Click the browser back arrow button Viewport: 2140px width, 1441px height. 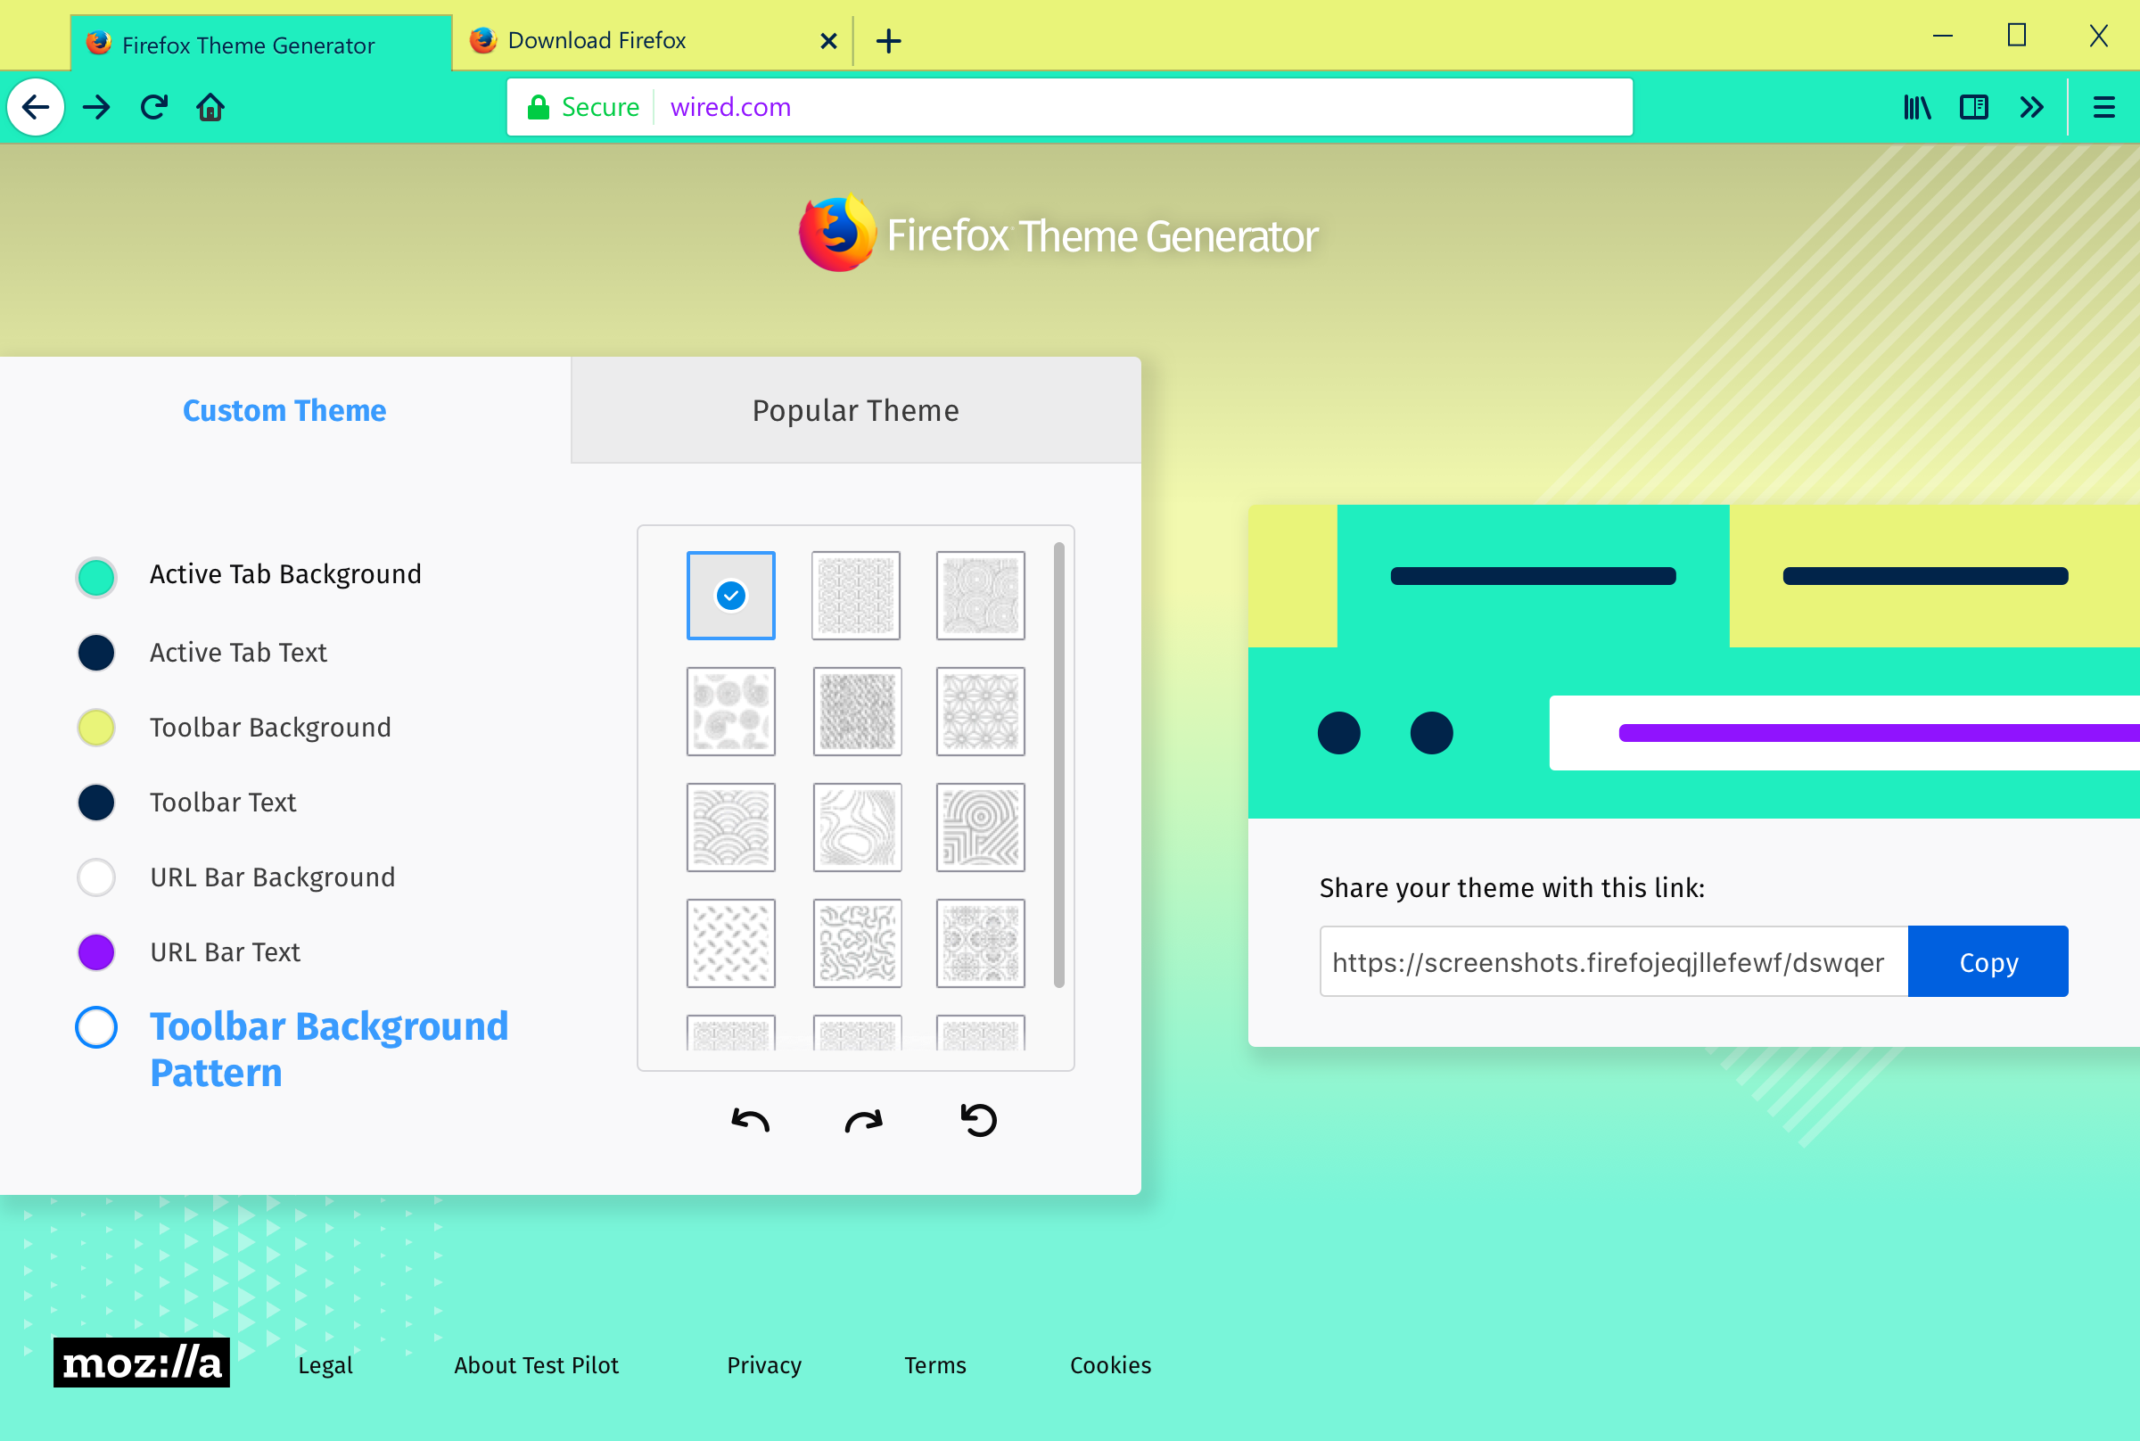click(x=35, y=108)
